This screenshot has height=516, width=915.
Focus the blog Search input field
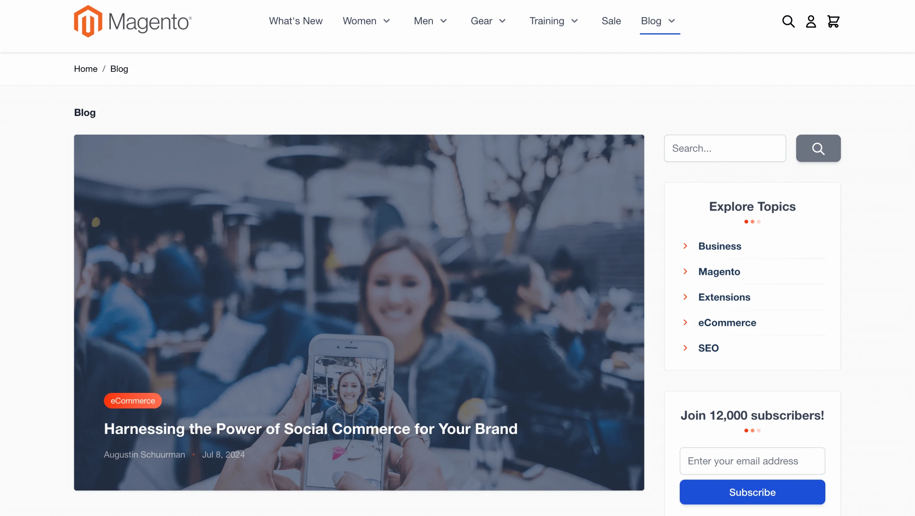[725, 148]
